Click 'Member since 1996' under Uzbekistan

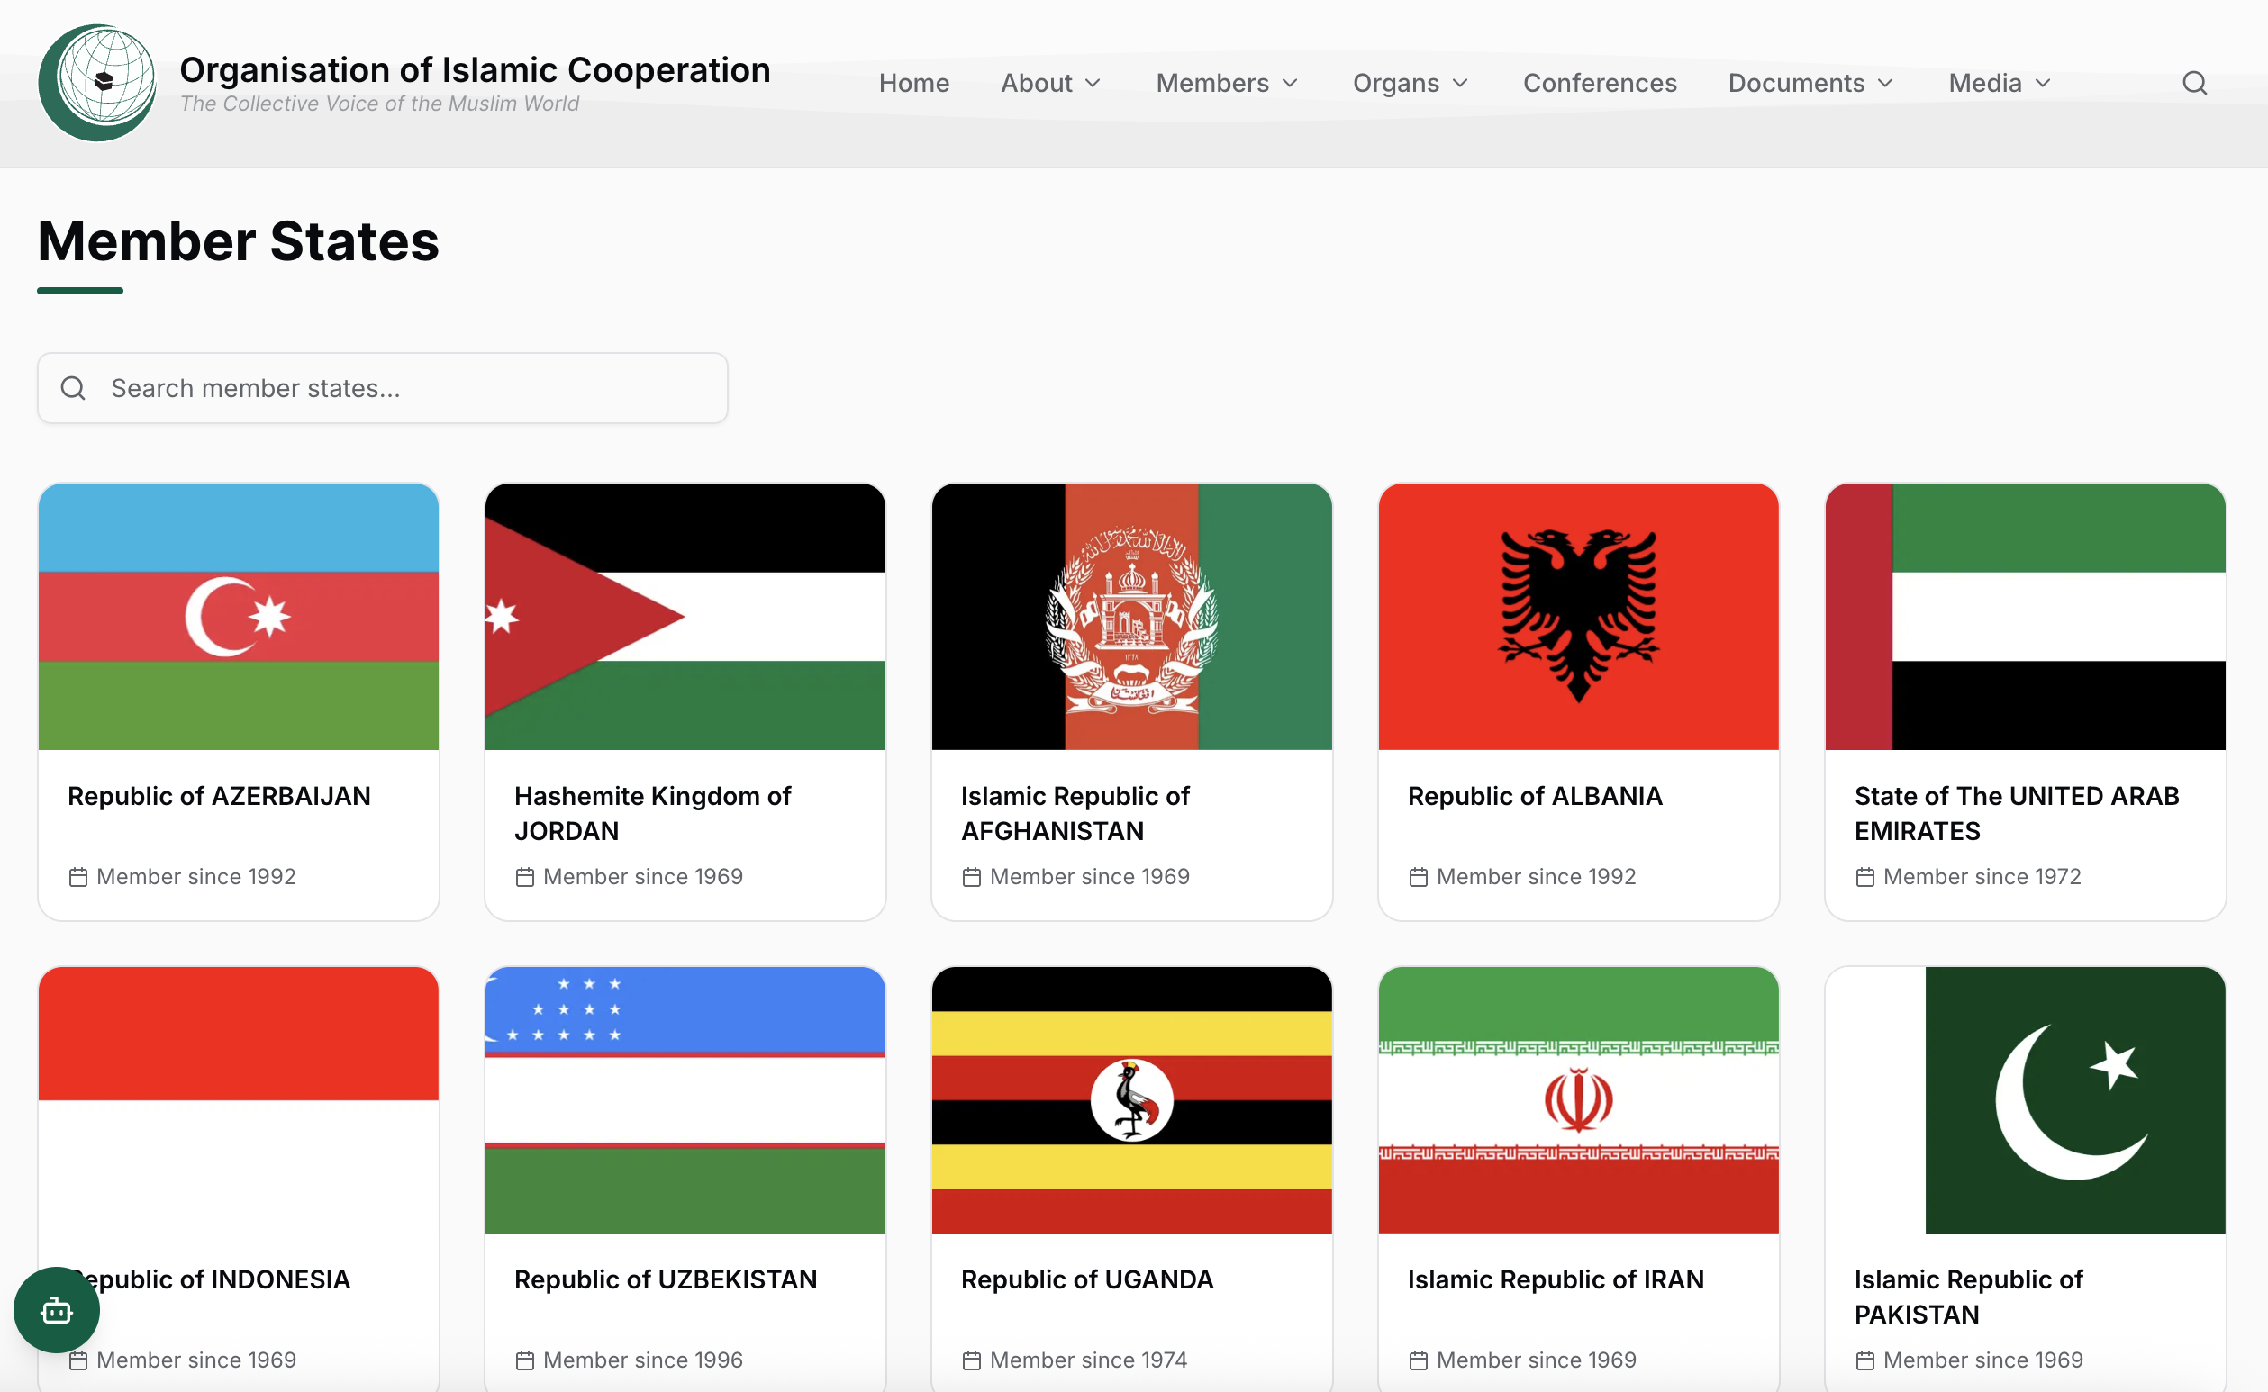click(643, 1360)
